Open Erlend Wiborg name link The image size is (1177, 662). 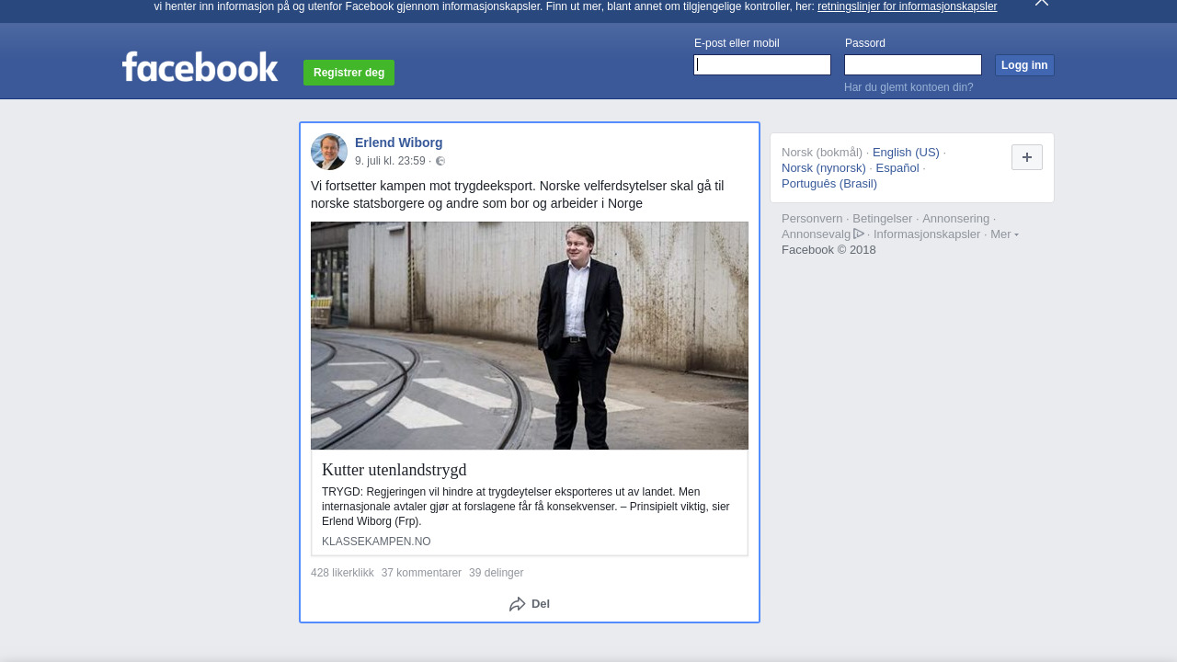click(x=399, y=143)
